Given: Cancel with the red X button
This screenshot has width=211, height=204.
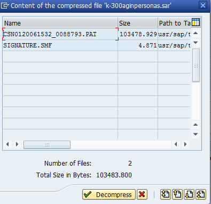Looking at the screenshot, I should (x=142, y=194).
